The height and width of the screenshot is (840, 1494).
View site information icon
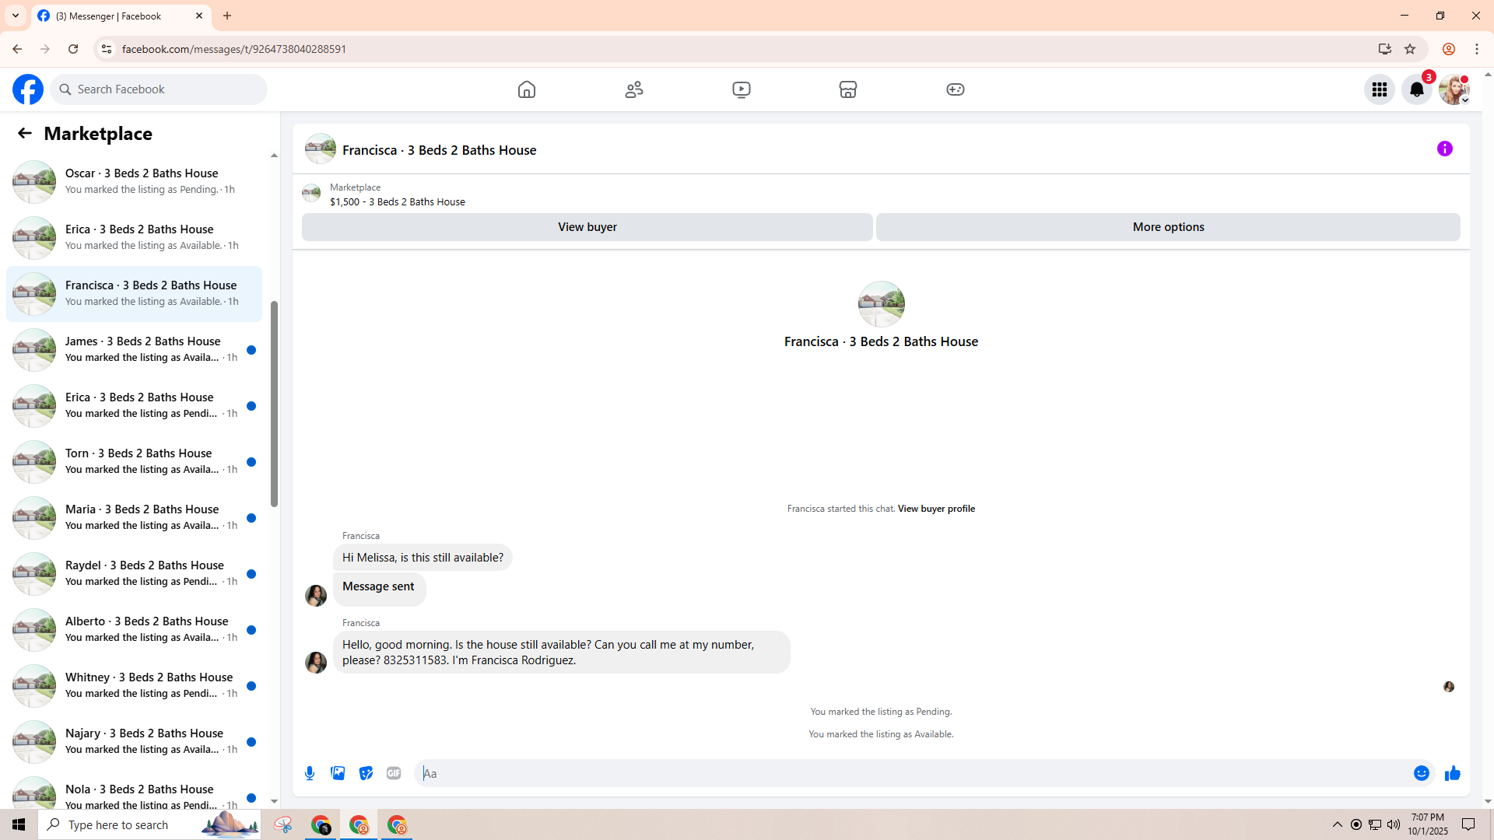coord(106,49)
